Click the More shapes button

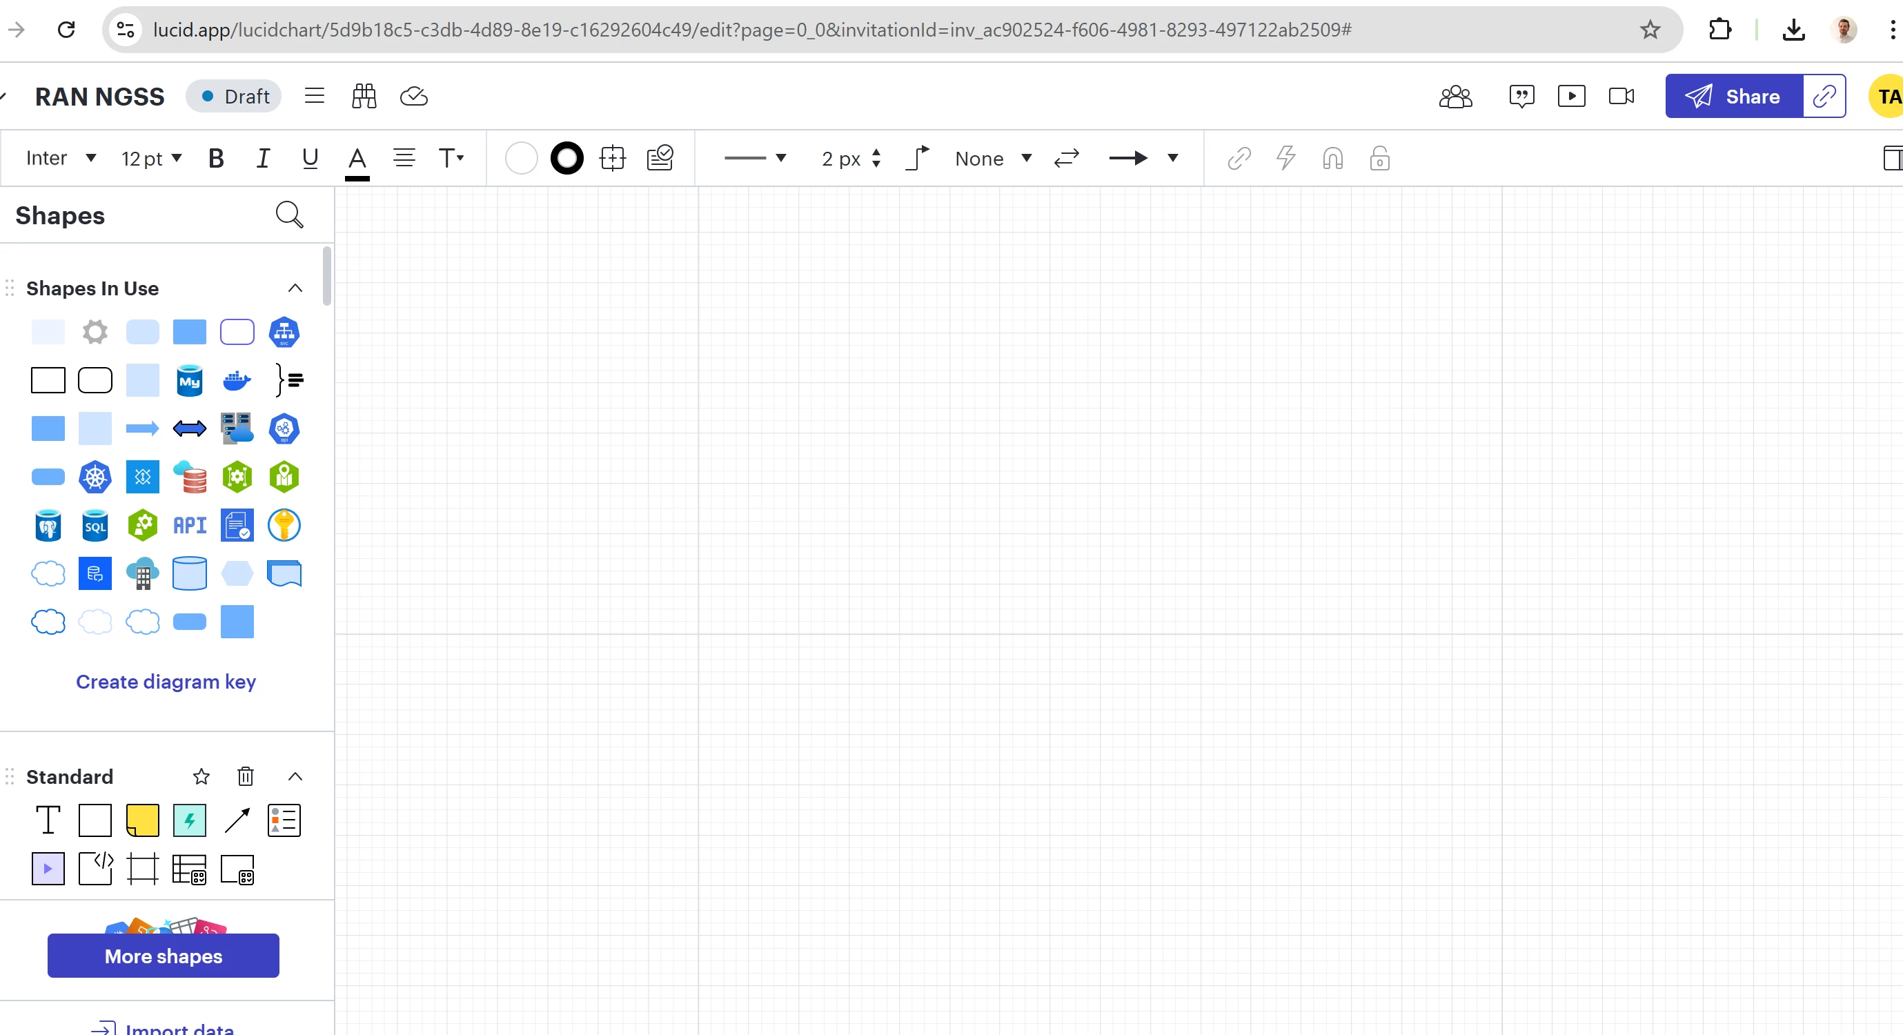coord(164,955)
